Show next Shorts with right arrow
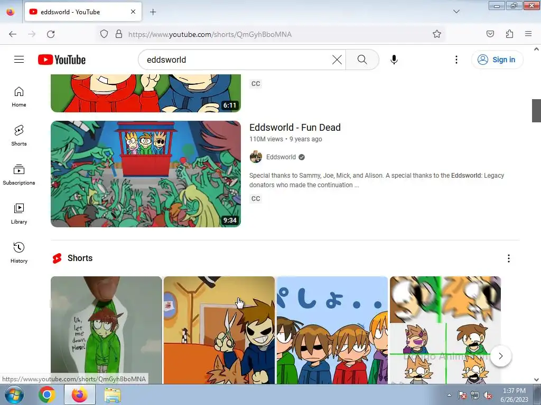The image size is (541, 405). [x=501, y=356]
